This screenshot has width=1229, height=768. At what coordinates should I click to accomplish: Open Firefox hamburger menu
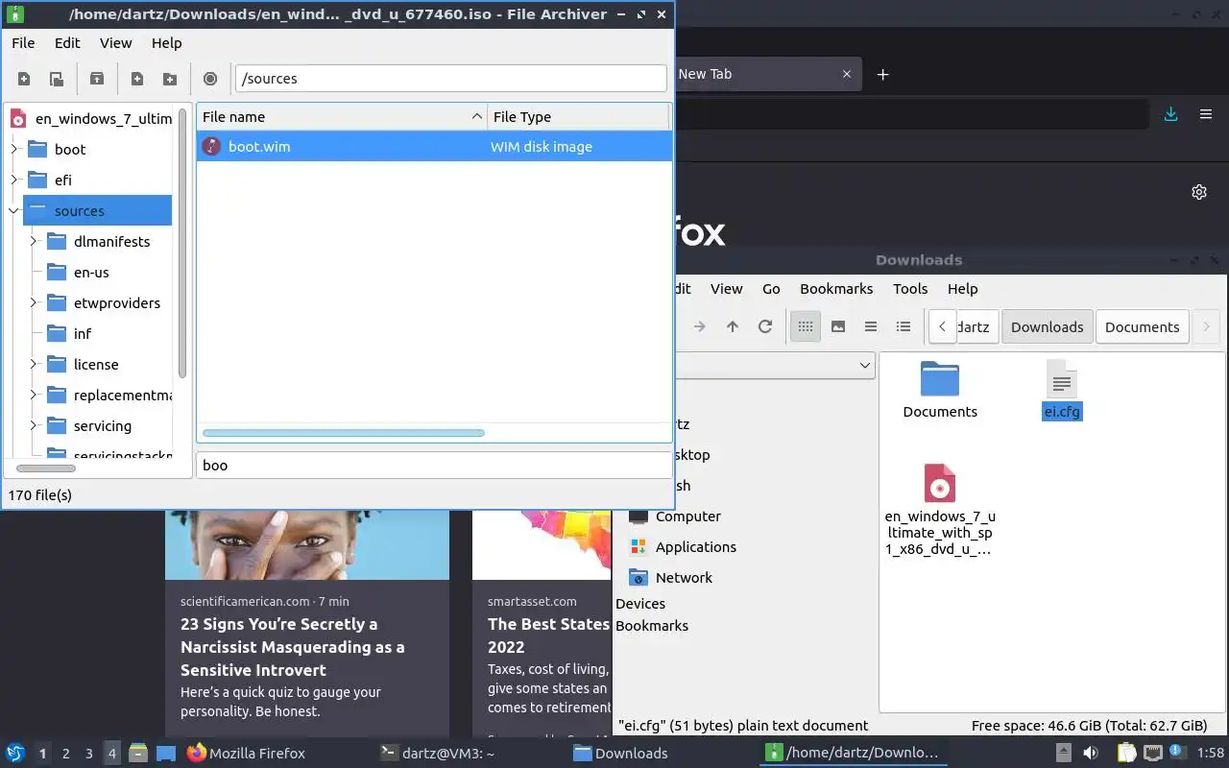(1206, 114)
